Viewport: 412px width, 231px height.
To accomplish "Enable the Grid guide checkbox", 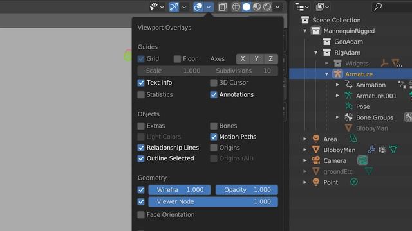I will pyautogui.click(x=141, y=58).
